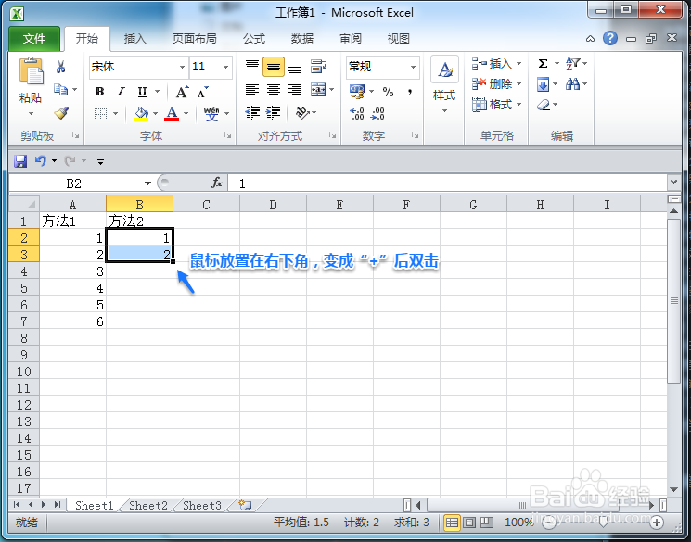
Task: Center text horizontally
Action: tap(274, 90)
